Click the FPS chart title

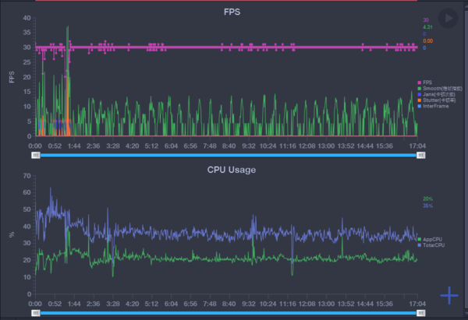(232, 12)
